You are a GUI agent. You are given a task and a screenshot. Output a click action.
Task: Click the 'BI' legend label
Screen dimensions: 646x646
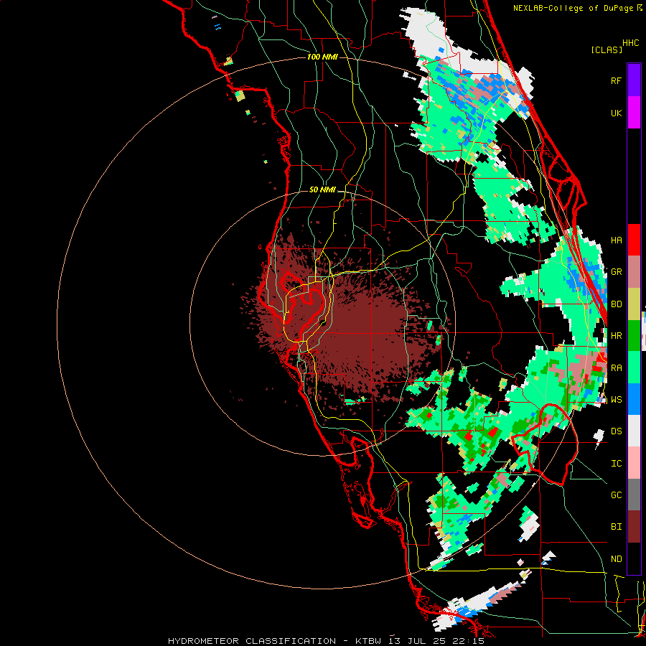point(616,527)
